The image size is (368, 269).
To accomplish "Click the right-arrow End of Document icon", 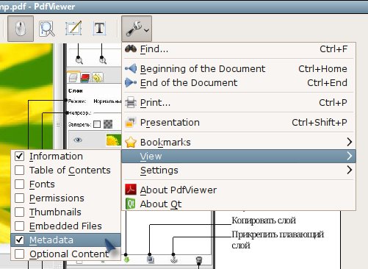I will coord(131,83).
